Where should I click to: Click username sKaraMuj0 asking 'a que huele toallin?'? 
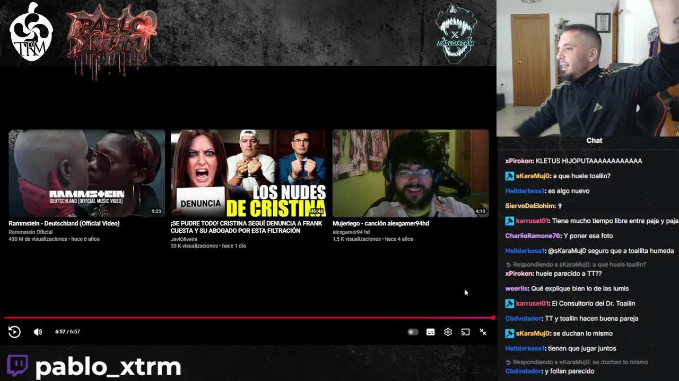533,176
